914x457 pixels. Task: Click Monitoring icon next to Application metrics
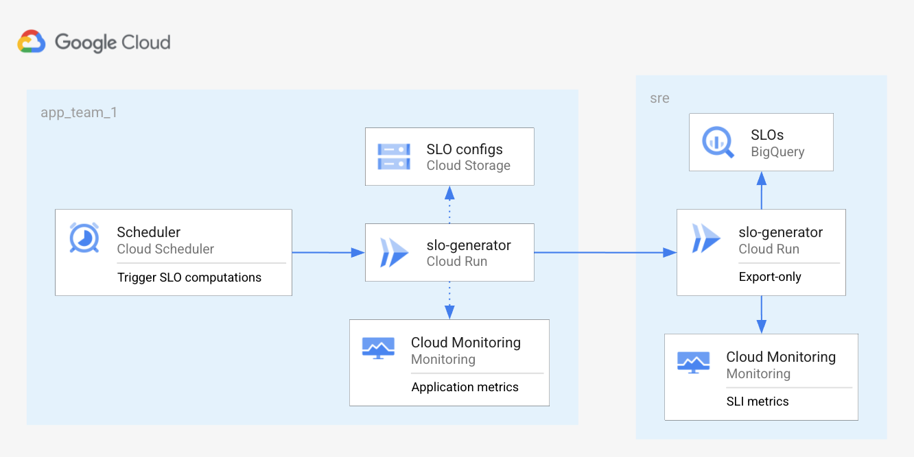pos(378,349)
